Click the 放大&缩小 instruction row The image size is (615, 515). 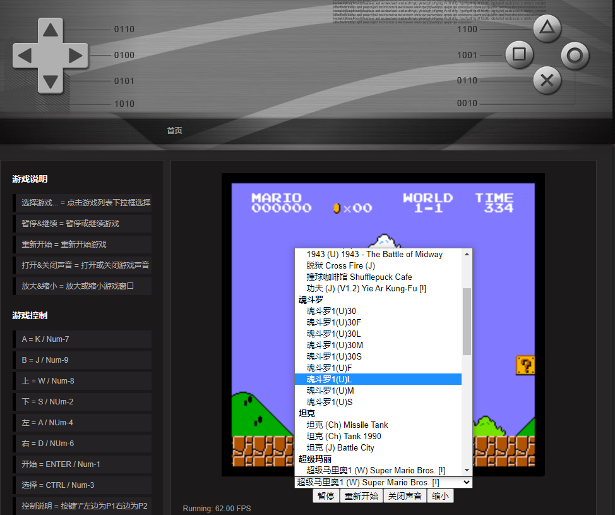click(83, 286)
